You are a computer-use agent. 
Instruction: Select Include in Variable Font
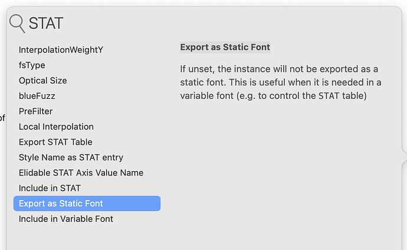pyautogui.click(x=66, y=219)
